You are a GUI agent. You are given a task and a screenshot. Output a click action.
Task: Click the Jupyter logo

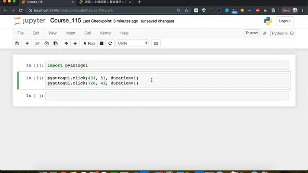point(30,21)
